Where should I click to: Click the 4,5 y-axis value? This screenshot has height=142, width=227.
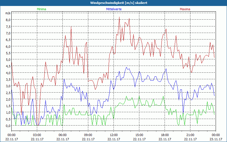click(x=8, y=66)
